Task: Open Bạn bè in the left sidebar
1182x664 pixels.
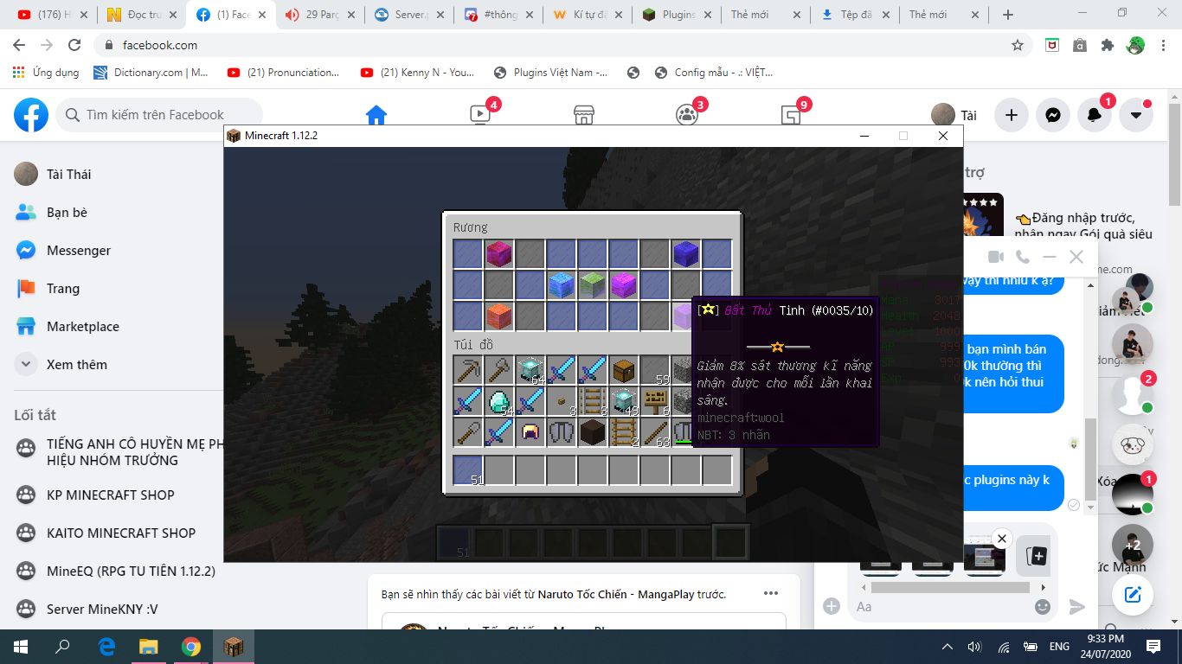Action: 114,212
